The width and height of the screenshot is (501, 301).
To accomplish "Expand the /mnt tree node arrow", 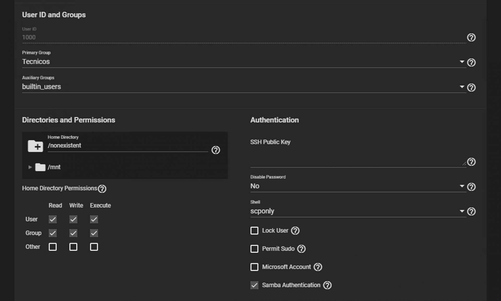I will [30, 167].
